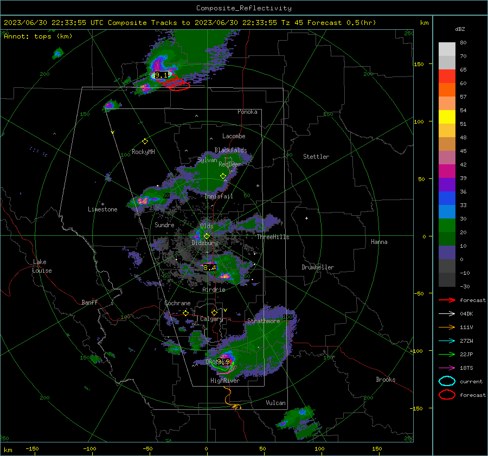488x456 pixels.
Task: Click the dBZ legend heading
Action: [460, 29]
